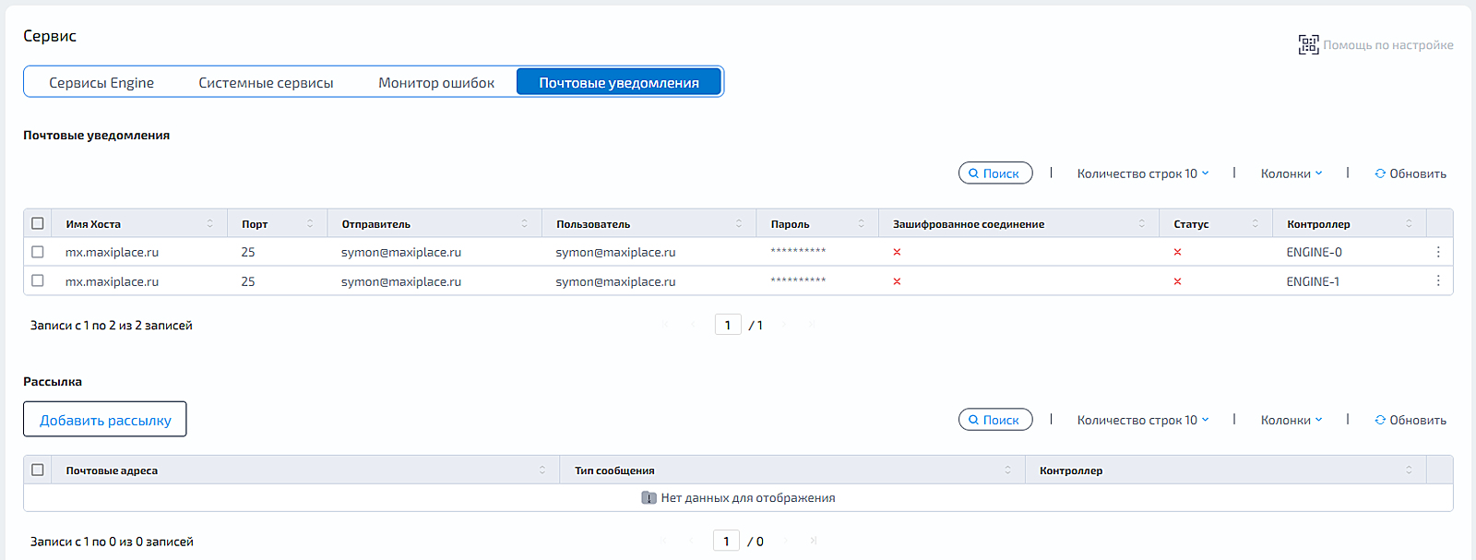Viewport: 1476px width, 560px height.
Task: Click Добавить рассылку button
Action: click(x=105, y=419)
